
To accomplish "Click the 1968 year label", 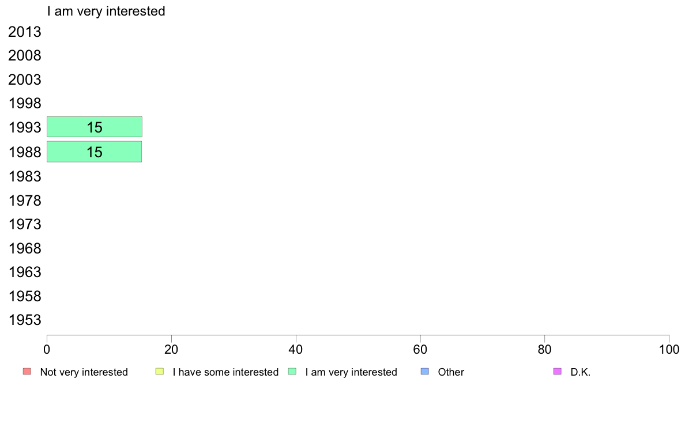I will (x=25, y=248).
